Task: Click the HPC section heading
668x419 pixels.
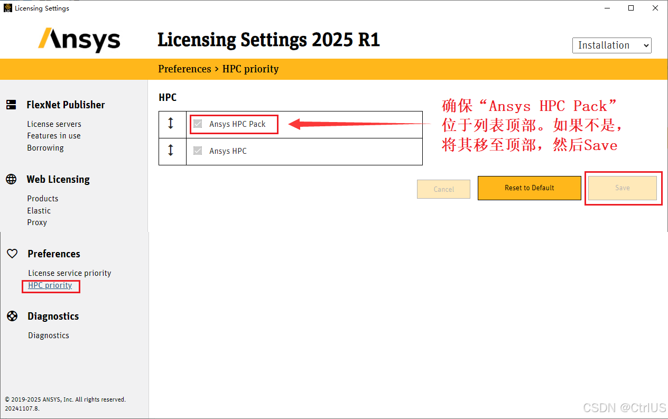Action: tap(168, 97)
